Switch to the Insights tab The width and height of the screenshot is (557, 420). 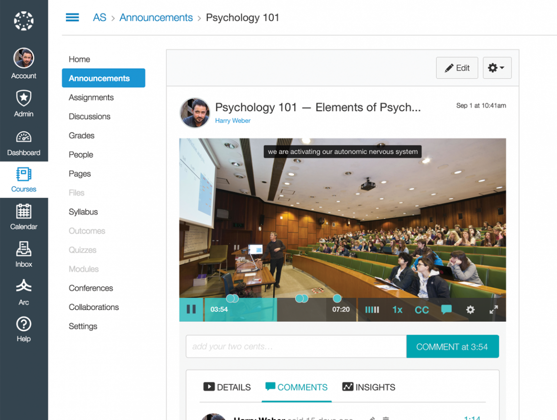click(x=368, y=387)
